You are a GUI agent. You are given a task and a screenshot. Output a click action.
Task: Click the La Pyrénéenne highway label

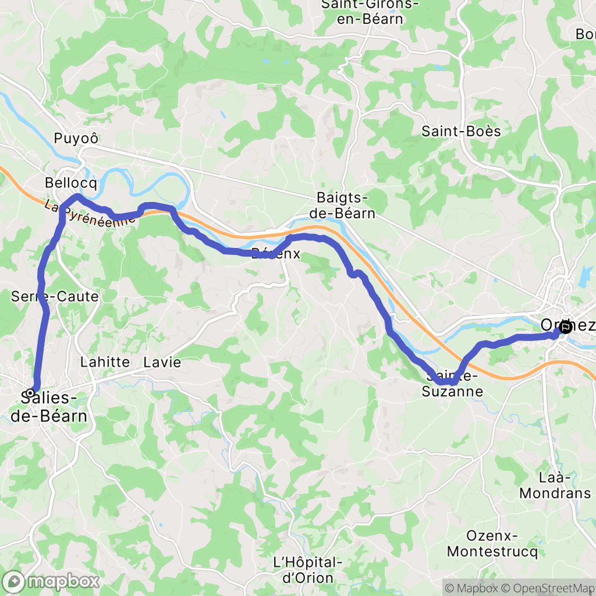point(90,214)
